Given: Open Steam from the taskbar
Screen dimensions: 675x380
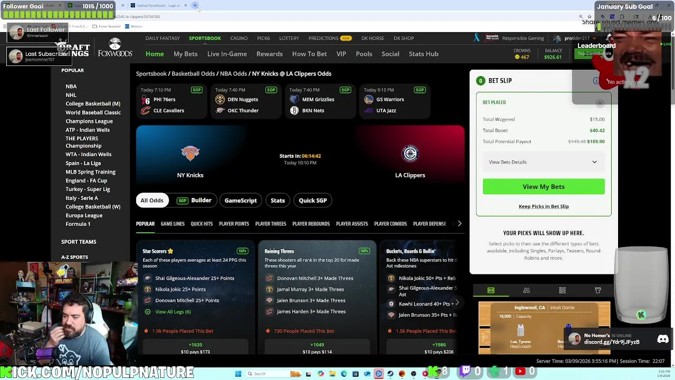Looking at the screenshot, I should [x=390, y=374].
